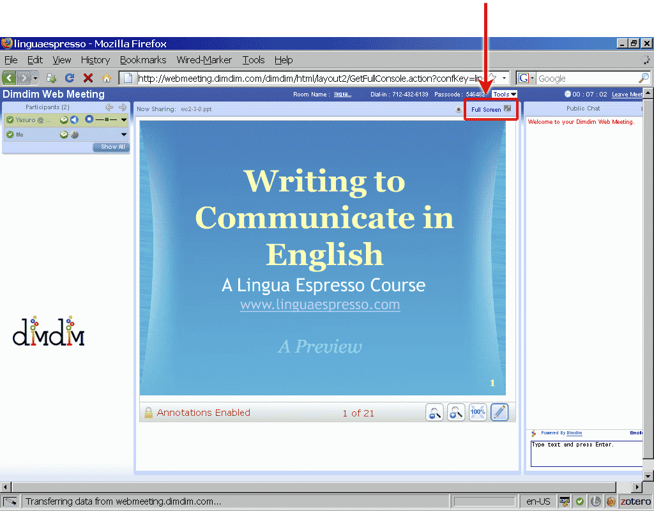Toggle the green check beside Yasuro
The image size is (654, 511).
coord(10,120)
